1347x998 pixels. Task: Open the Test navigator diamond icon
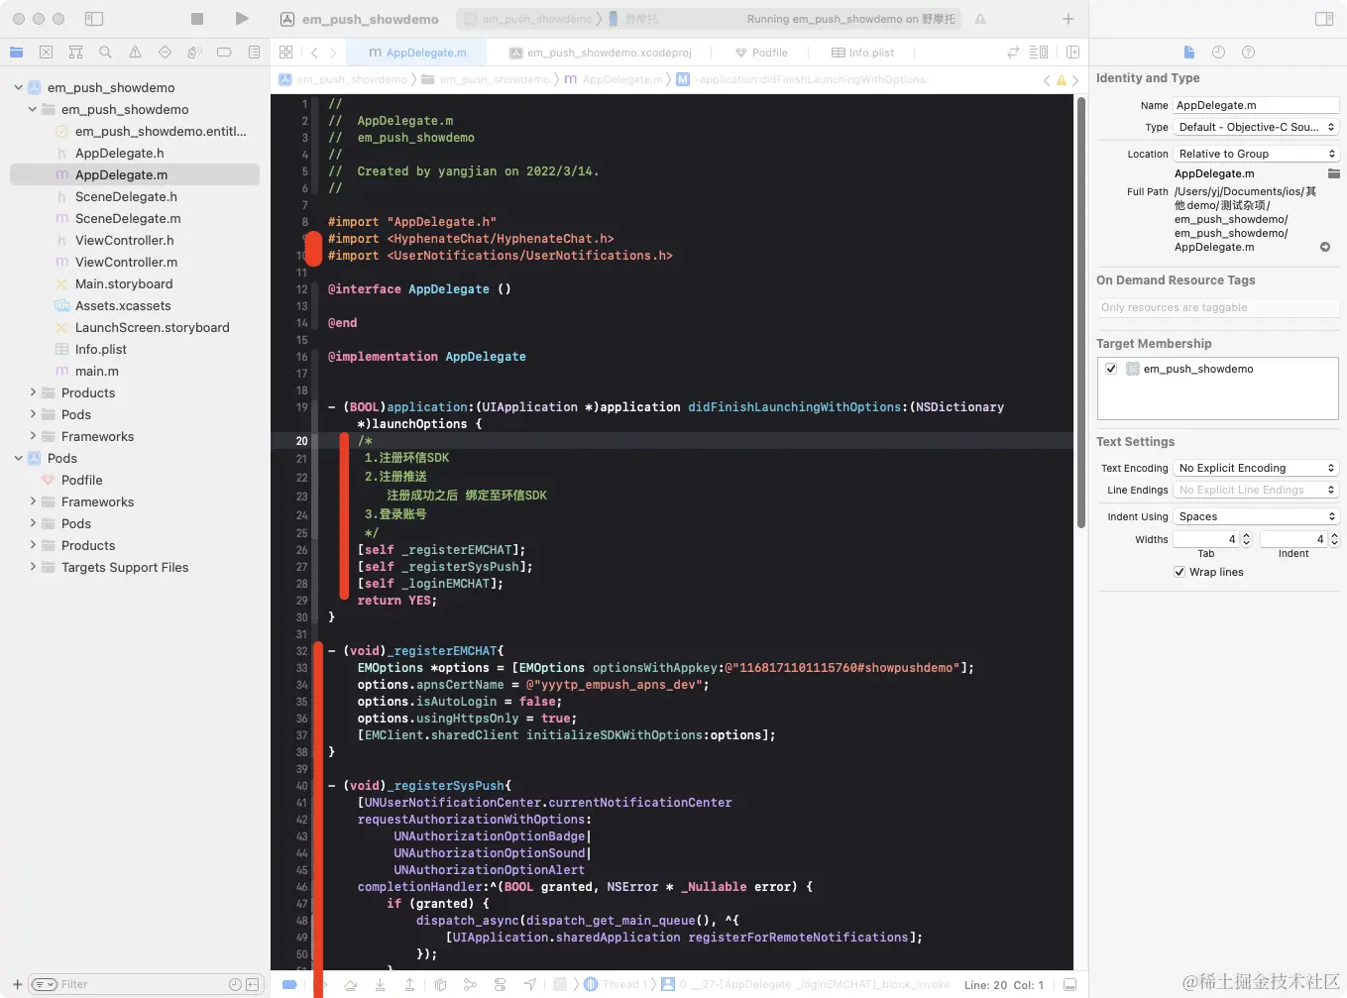point(165,53)
